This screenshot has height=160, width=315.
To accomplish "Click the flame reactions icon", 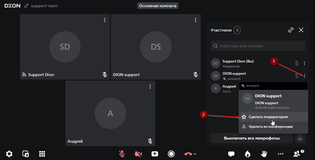I will [248, 154].
